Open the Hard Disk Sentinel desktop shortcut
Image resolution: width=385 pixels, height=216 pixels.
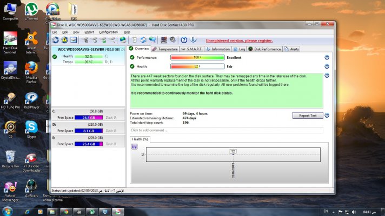[10, 43]
